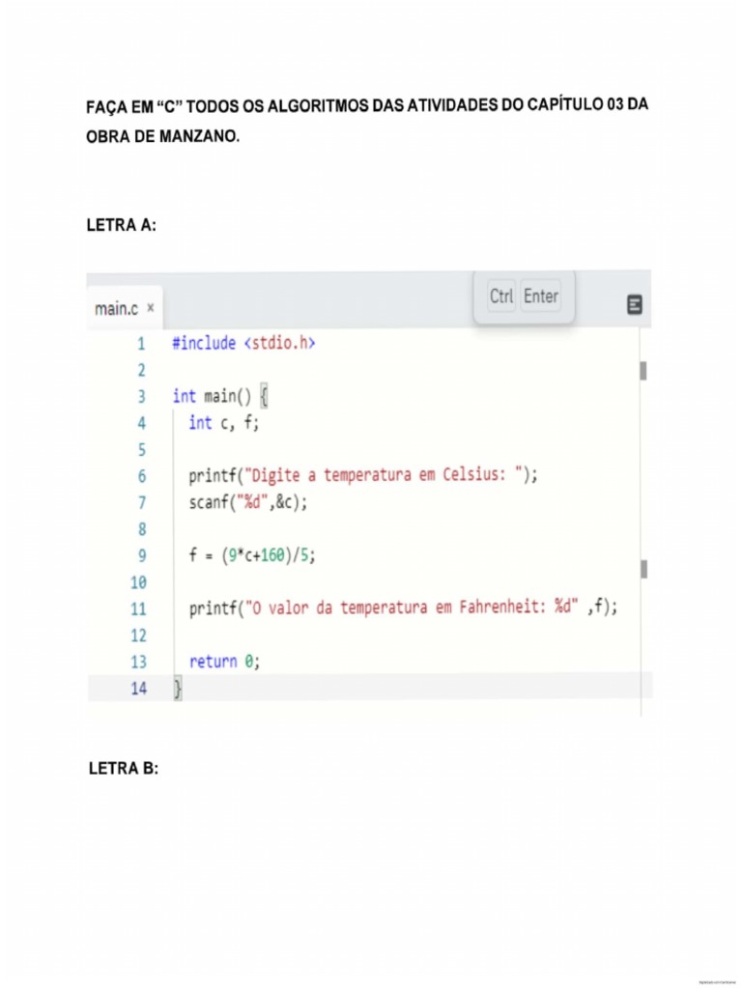Place cursor on the int c, f; declaration

pyautogui.click(x=224, y=423)
